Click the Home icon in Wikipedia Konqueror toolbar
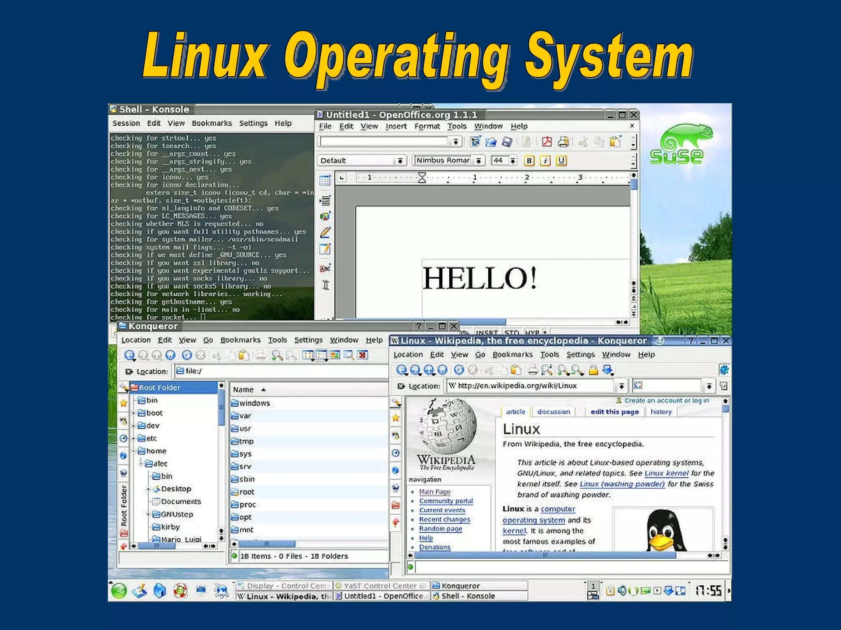 click(x=442, y=370)
